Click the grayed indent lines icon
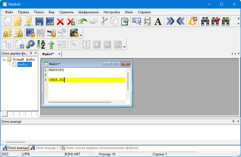 coord(62,45)
